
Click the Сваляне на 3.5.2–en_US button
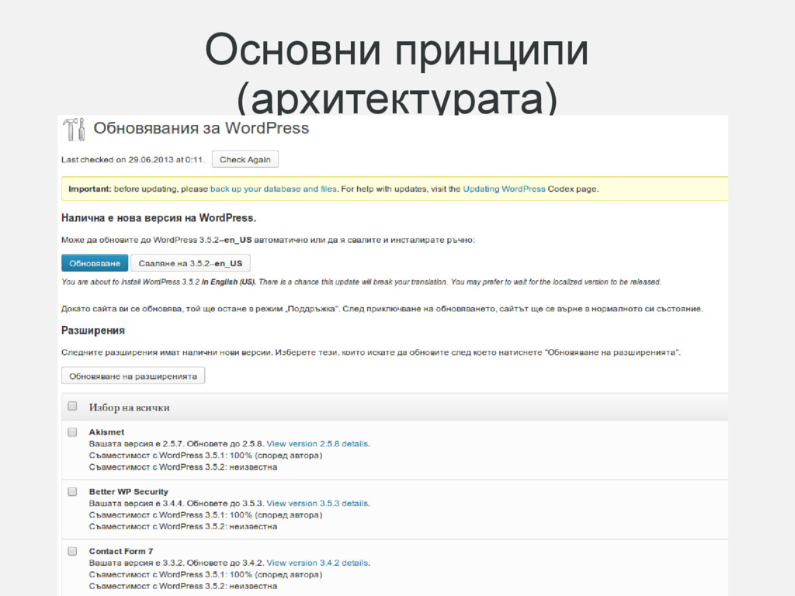(x=190, y=263)
